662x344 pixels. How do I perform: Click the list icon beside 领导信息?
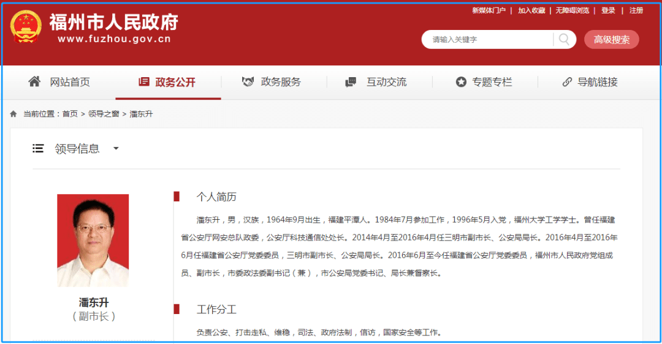[x=38, y=148]
